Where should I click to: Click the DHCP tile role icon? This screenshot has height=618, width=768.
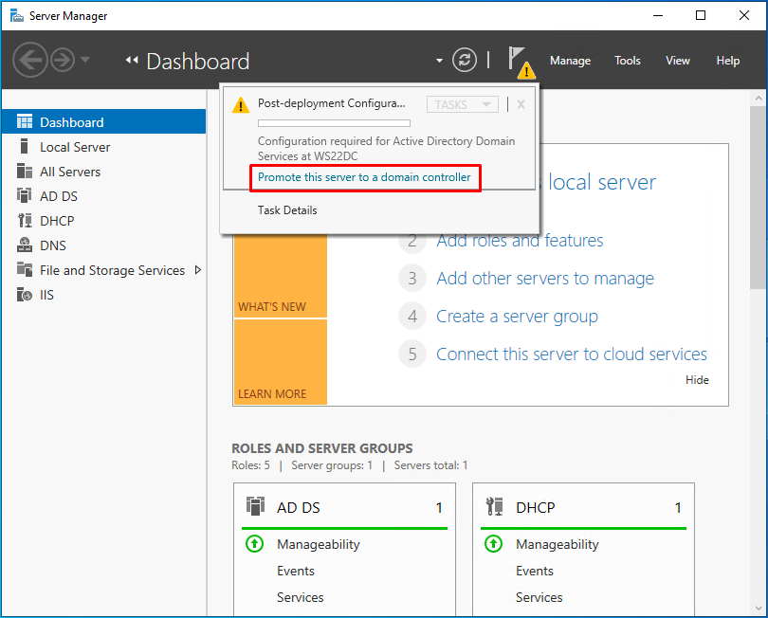(x=494, y=506)
